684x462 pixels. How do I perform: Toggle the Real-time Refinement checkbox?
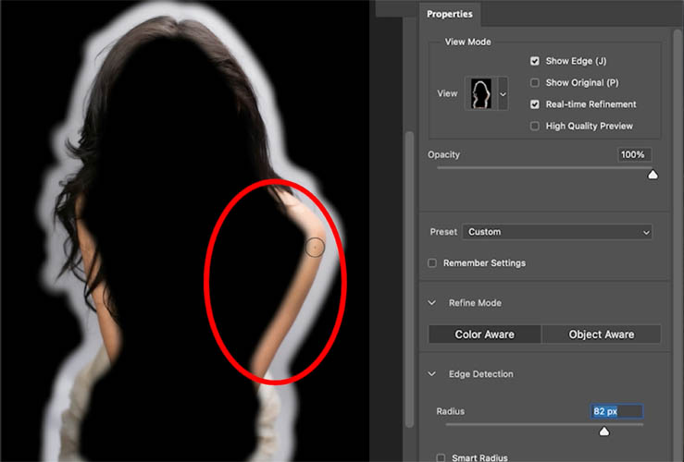tap(534, 104)
